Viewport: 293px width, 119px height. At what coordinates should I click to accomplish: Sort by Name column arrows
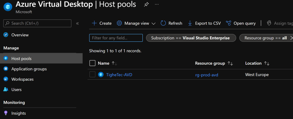point(114,63)
